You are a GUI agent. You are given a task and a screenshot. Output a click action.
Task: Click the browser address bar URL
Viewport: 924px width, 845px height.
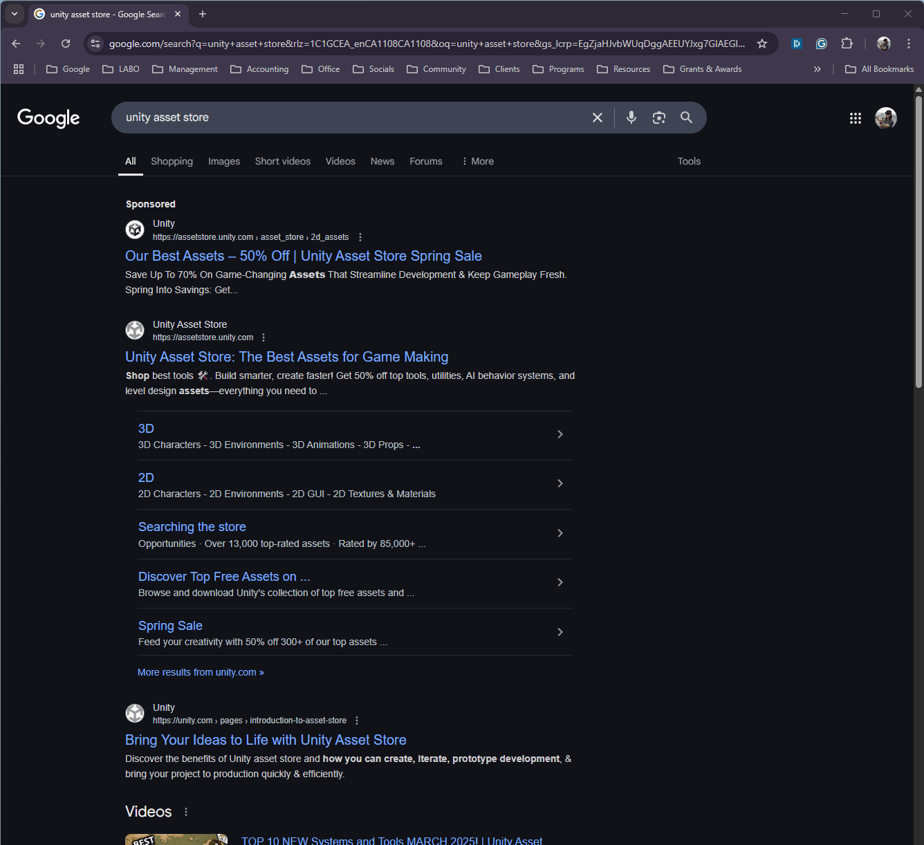pyautogui.click(x=427, y=44)
